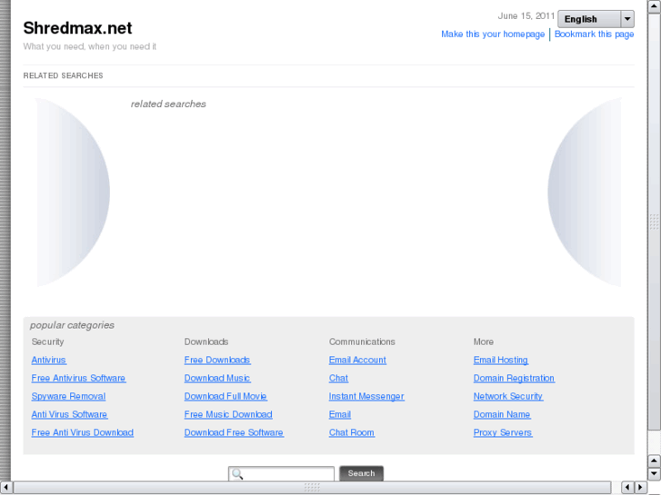Click the vertical scrollbar thumb
The height and width of the screenshot is (495, 661).
(x=654, y=222)
